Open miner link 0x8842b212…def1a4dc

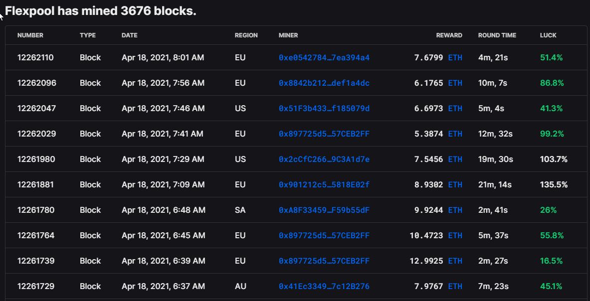pyautogui.click(x=324, y=83)
